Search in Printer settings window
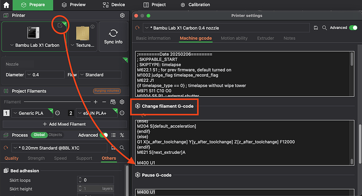 324,28
